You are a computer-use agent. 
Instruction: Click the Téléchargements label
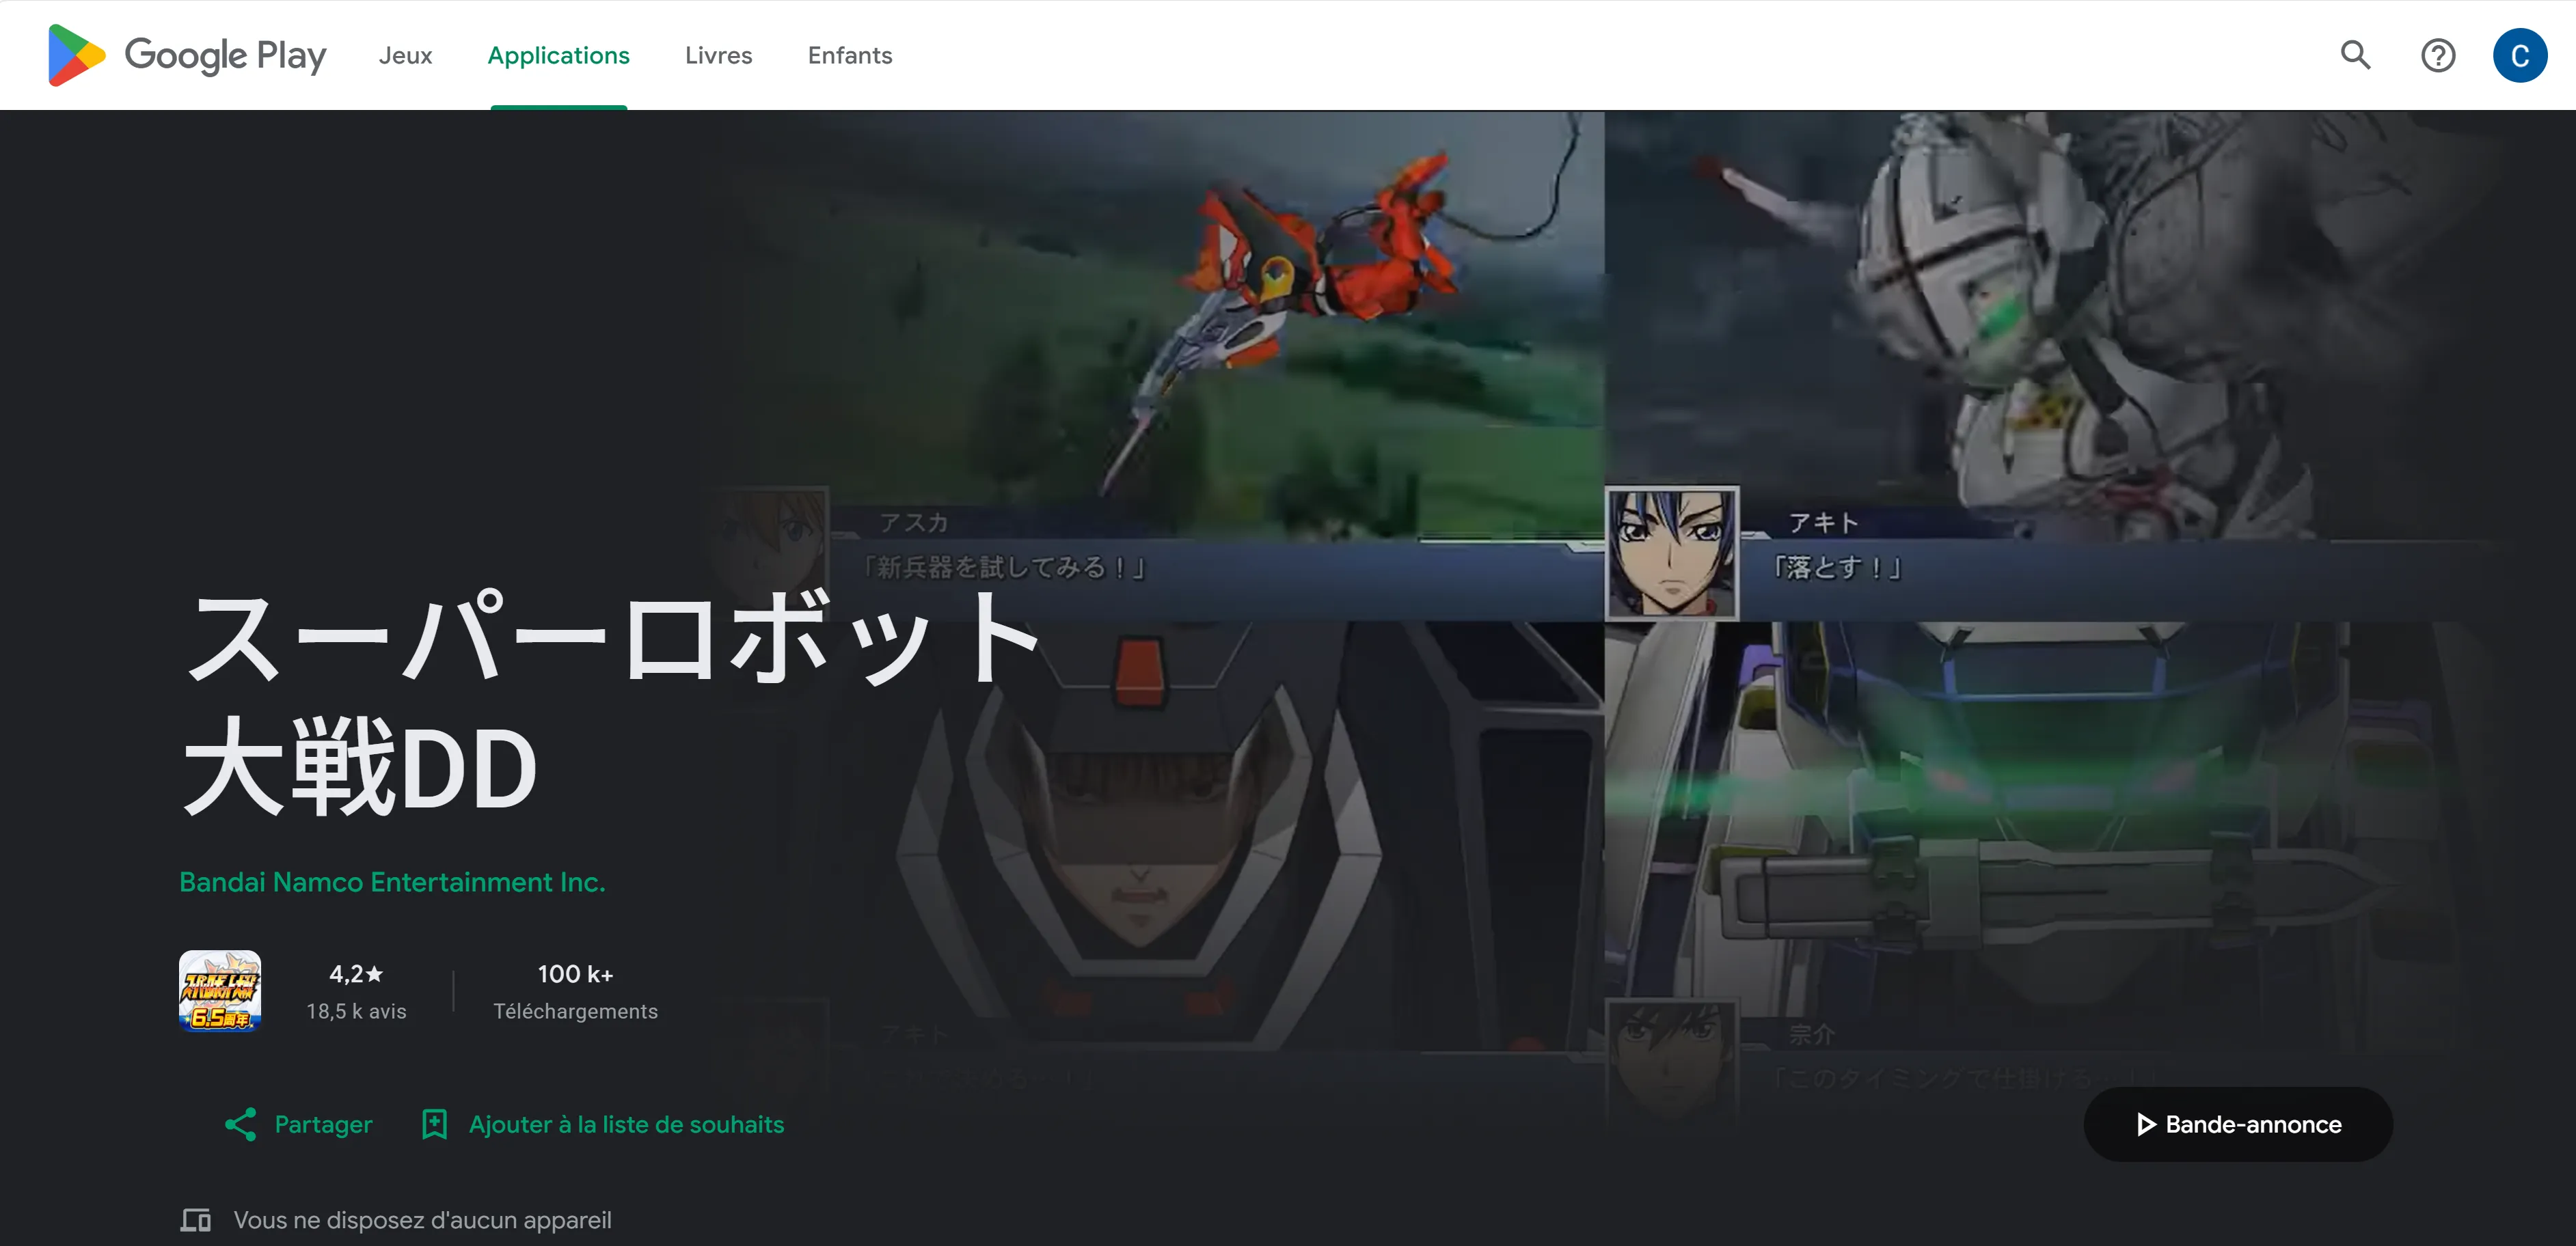click(x=575, y=1011)
